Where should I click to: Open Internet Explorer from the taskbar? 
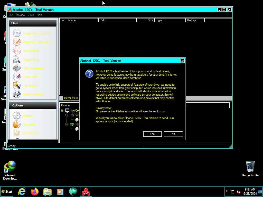click(22, 192)
